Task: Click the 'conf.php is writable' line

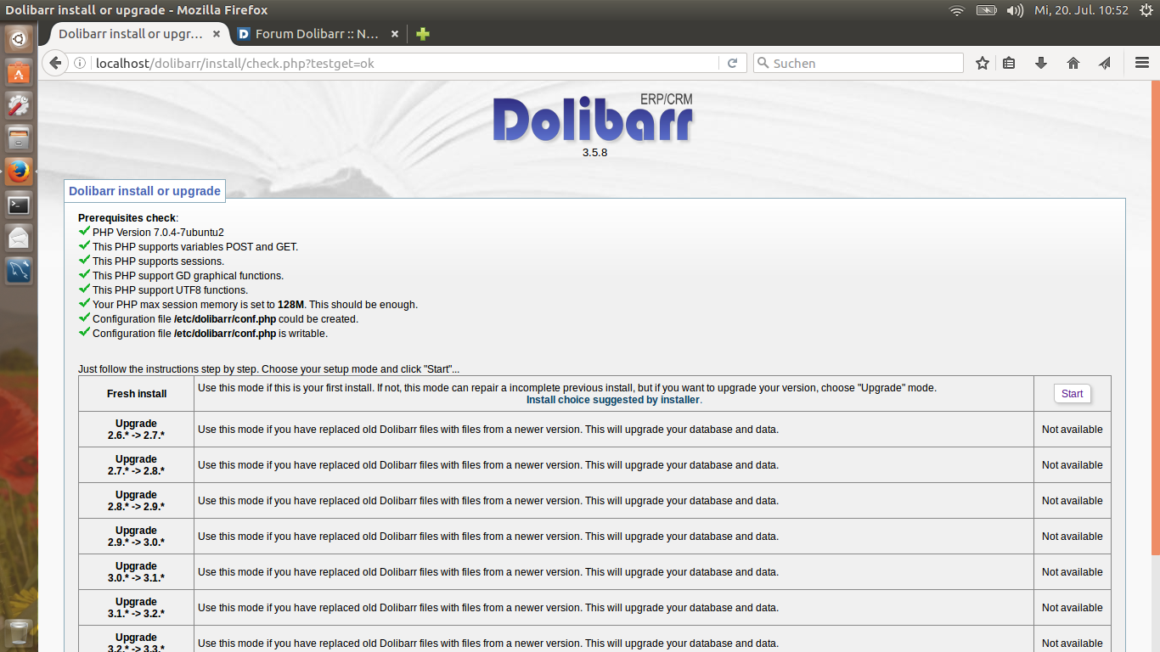Action: (210, 334)
